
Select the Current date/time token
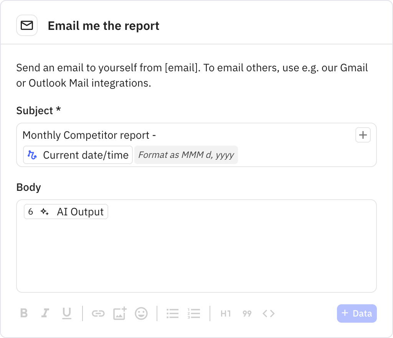coord(78,155)
